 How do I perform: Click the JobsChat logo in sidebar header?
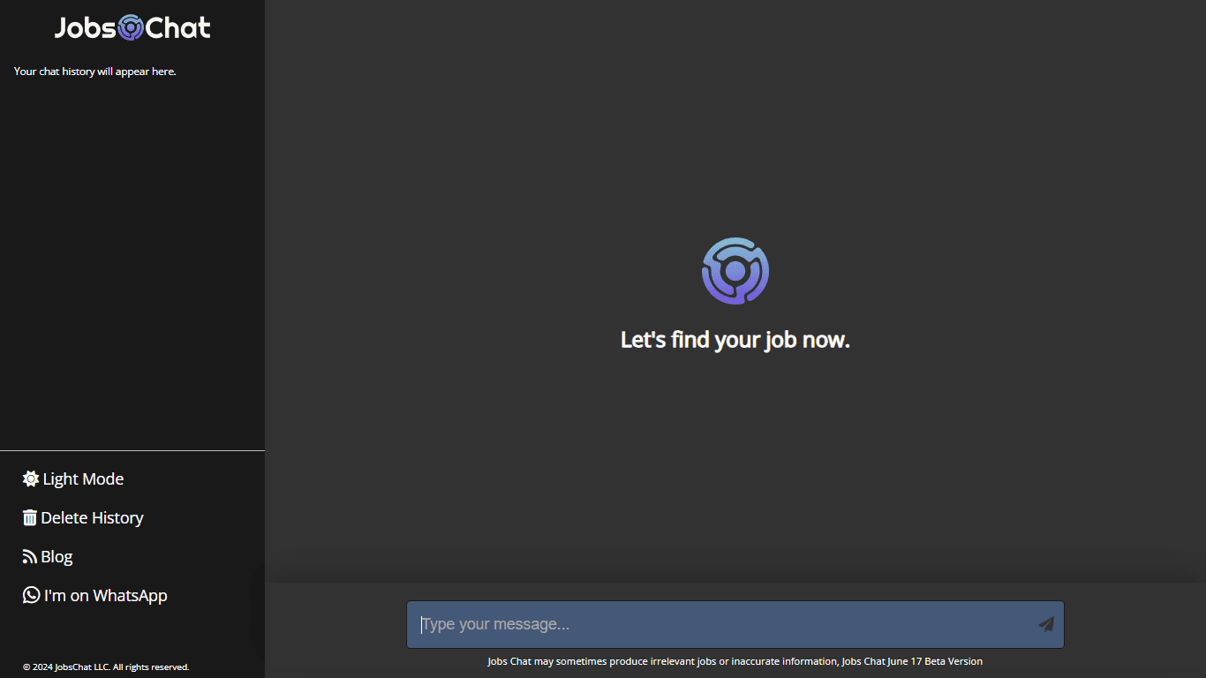coord(132,27)
